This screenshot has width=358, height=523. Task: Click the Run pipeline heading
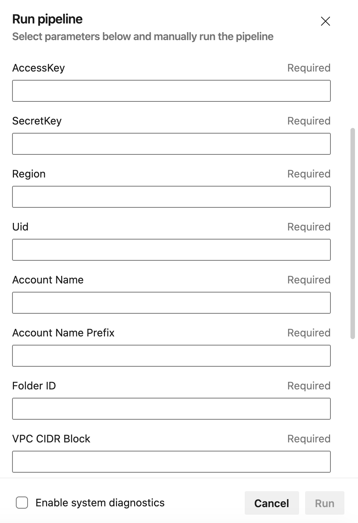tap(47, 19)
